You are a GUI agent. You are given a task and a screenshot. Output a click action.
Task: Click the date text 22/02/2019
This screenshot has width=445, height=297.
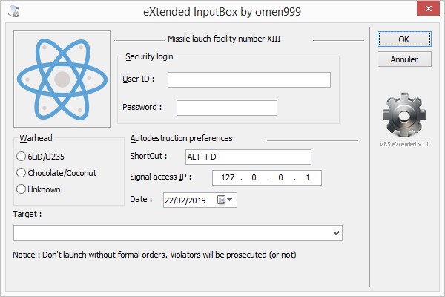[x=185, y=200]
